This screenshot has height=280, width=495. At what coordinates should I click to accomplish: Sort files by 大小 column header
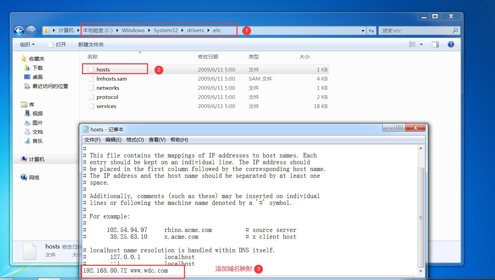click(x=305, y=57)
